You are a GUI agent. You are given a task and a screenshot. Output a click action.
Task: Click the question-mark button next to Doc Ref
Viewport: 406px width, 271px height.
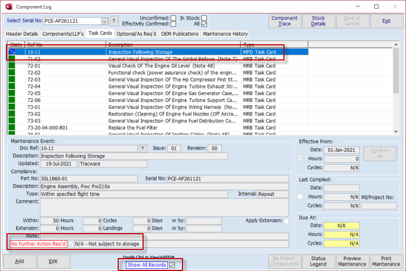tap(143, 148)
